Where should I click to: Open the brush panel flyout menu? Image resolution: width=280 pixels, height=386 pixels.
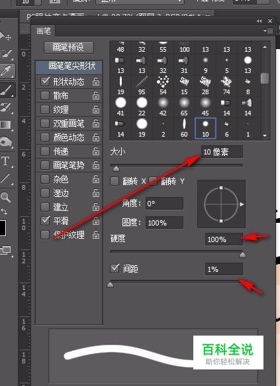click(268, 31)
